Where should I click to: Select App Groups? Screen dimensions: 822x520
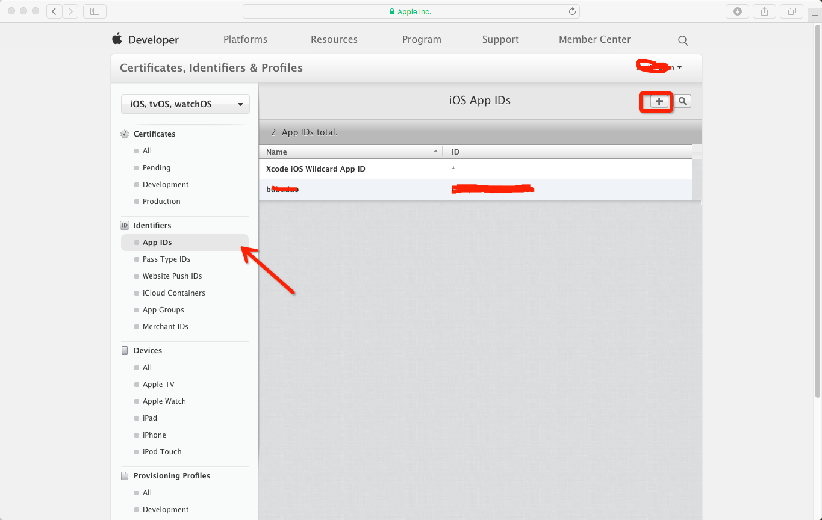[163, 310]
